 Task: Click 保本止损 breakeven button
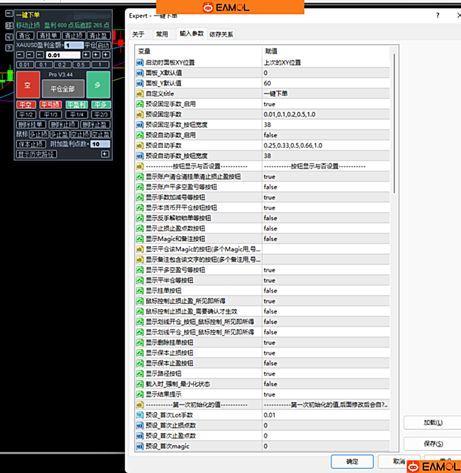(x=31, y=144)
